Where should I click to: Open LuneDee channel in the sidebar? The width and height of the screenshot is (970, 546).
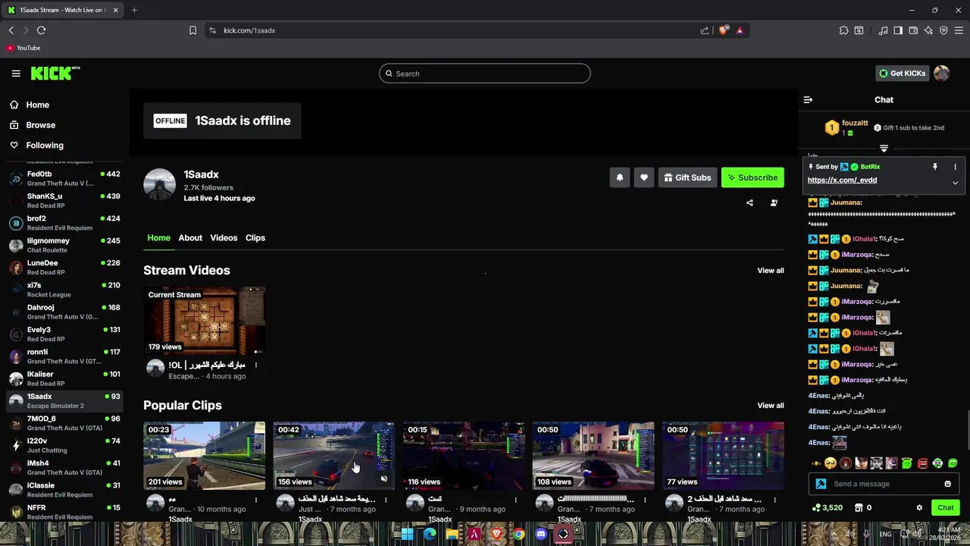click(x=64, y=268)
